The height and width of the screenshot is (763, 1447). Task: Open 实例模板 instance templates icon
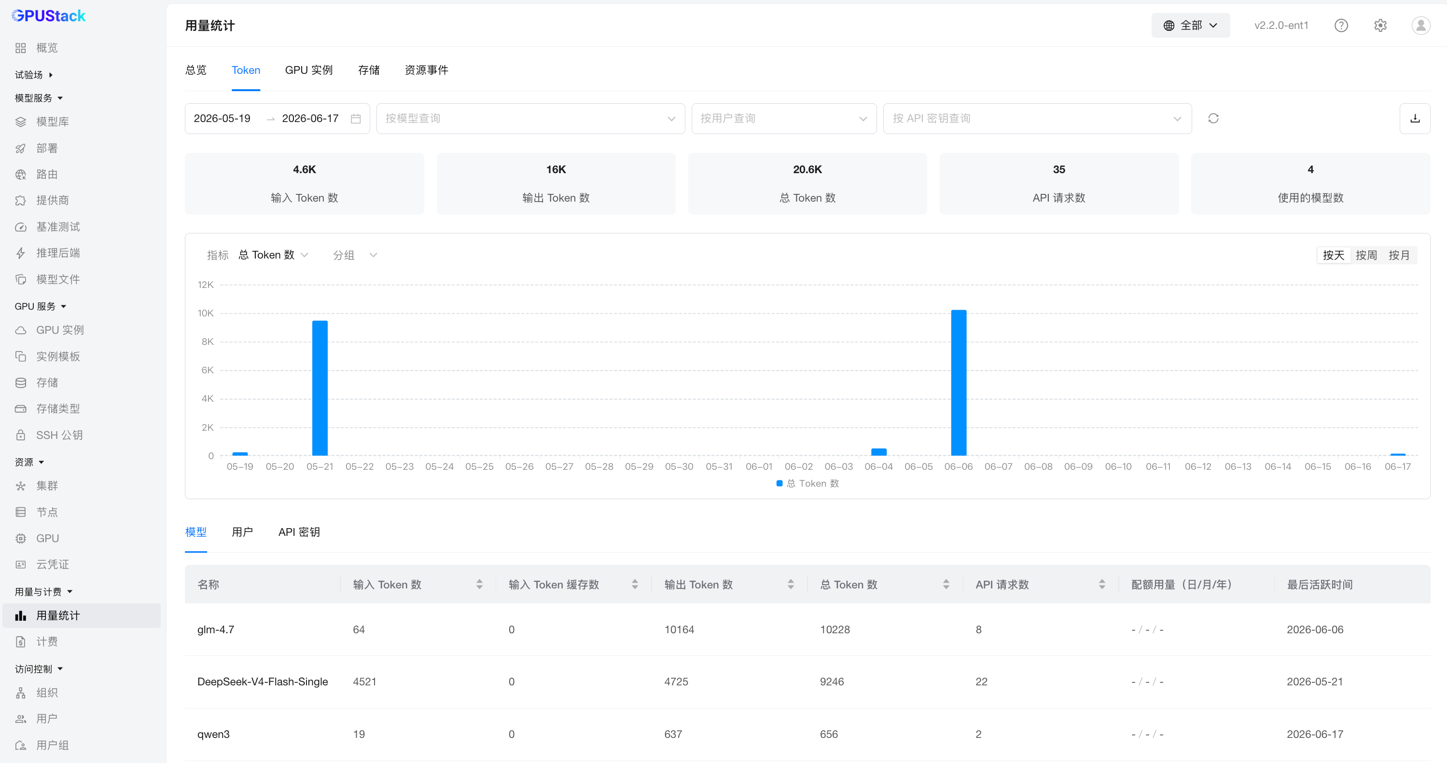pos(21,356)
